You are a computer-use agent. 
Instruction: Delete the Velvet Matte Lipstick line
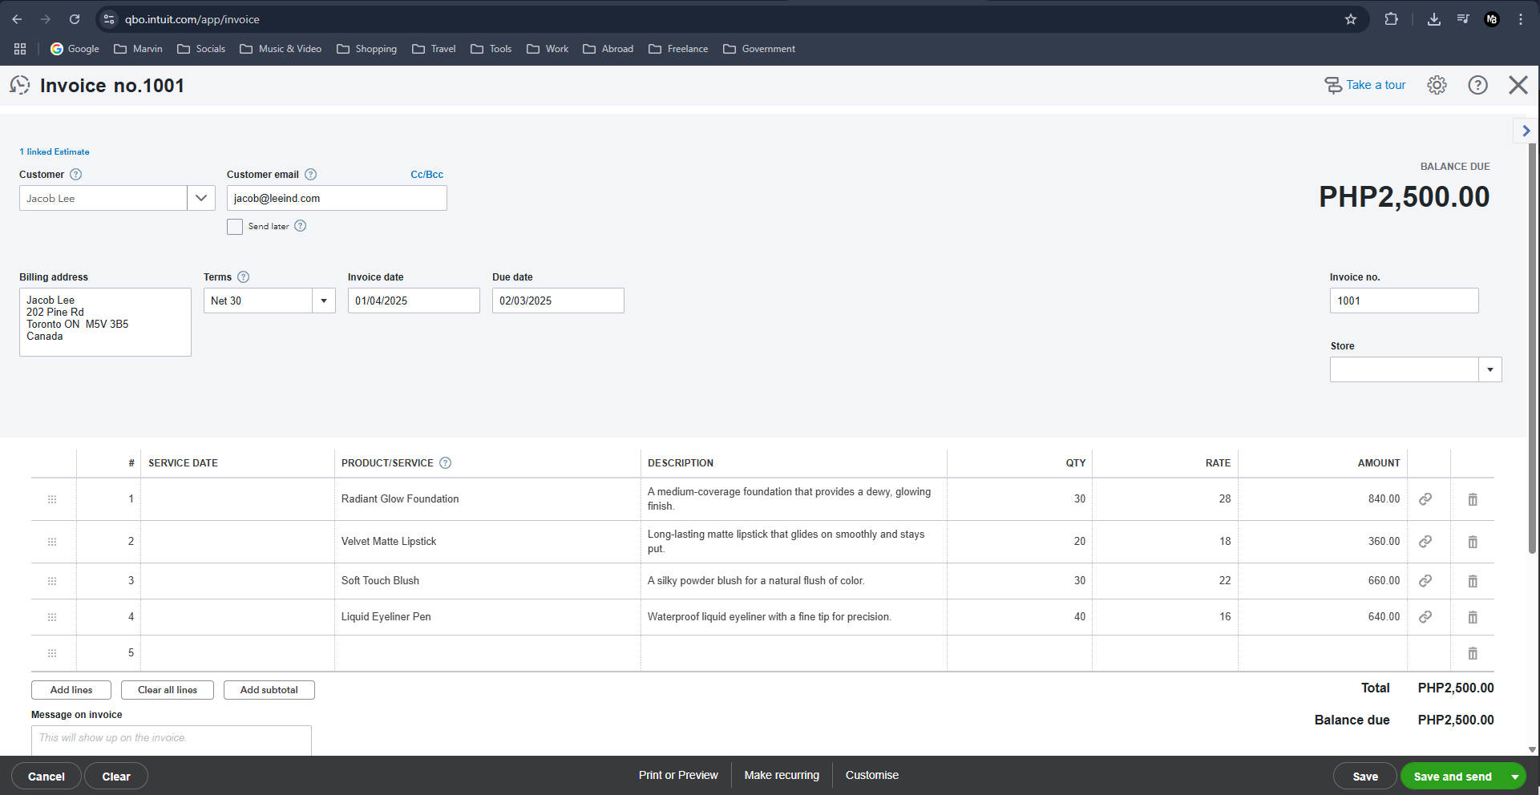point(1473,542)
